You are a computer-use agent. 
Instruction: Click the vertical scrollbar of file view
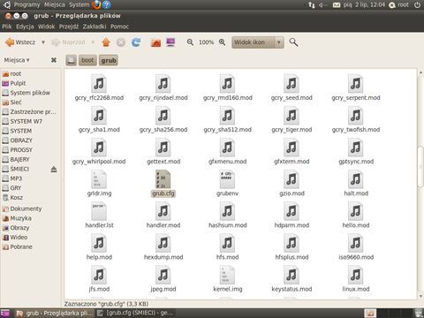point(420,167)
